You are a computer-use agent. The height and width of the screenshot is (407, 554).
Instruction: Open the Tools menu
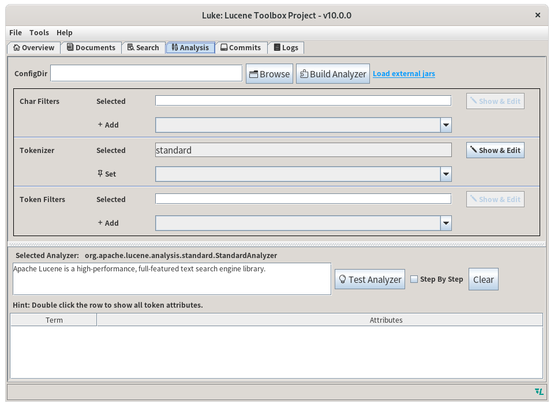tap(39, 32)
